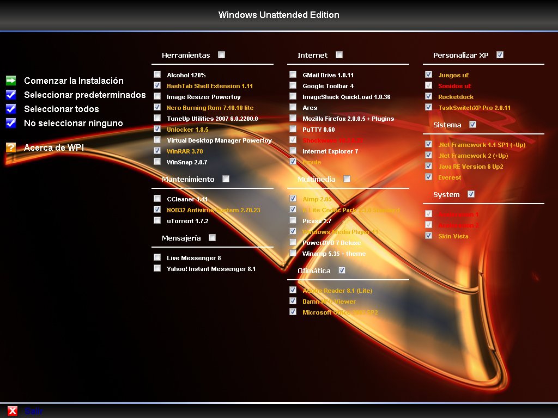Check Mozilla Firefox 2.0.0.5 + Plugins

click(x=293, y=118)
